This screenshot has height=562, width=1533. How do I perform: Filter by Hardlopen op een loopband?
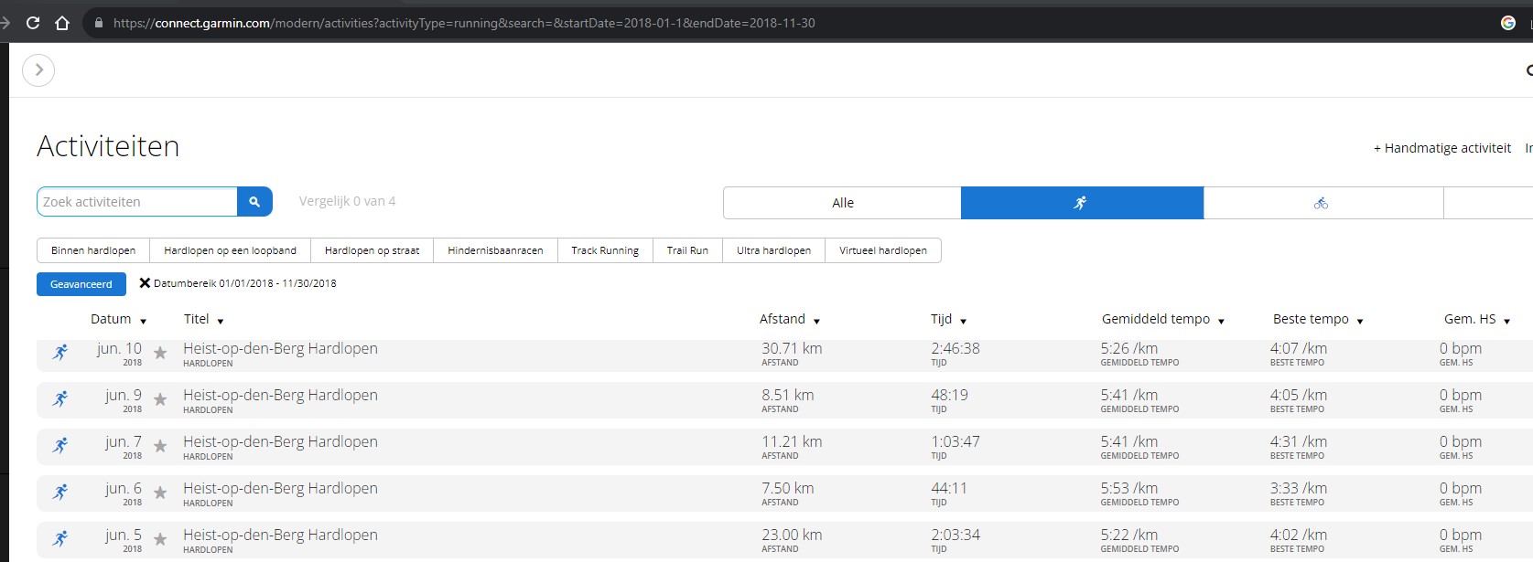pos(230,250)
